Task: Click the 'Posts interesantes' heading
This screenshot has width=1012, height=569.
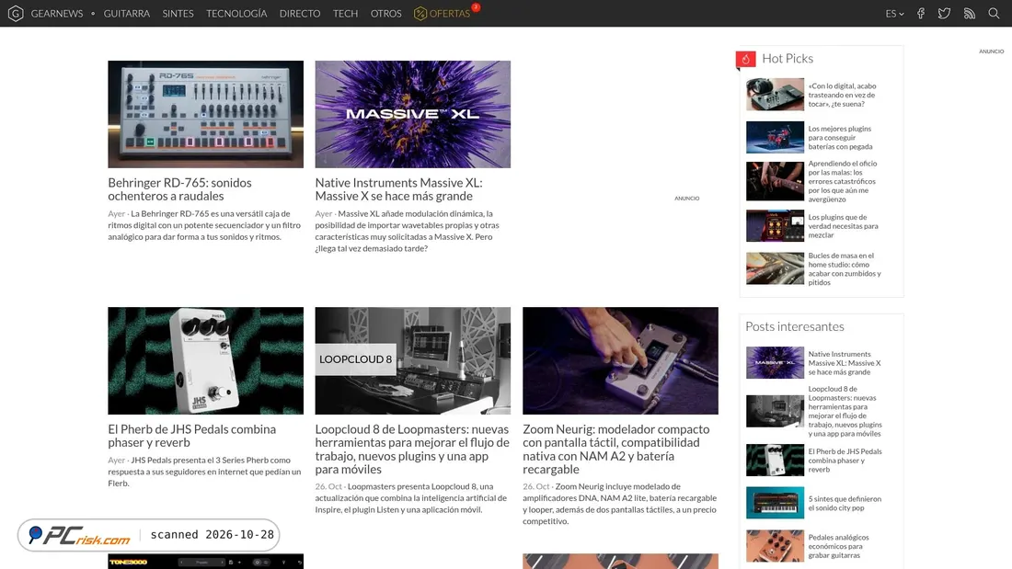Action: pos(795,326)
